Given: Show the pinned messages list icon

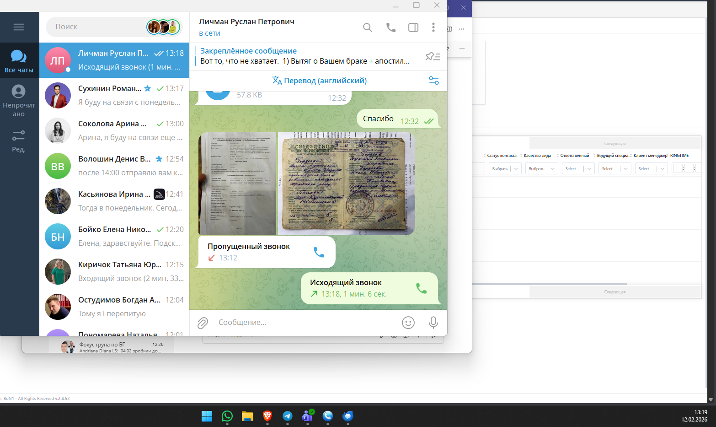Looking at the screenshot, I should (433, 56).
